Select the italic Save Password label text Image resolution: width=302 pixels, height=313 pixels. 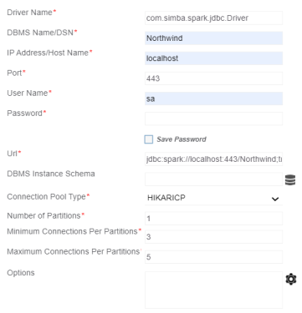(x=182, y=139)
